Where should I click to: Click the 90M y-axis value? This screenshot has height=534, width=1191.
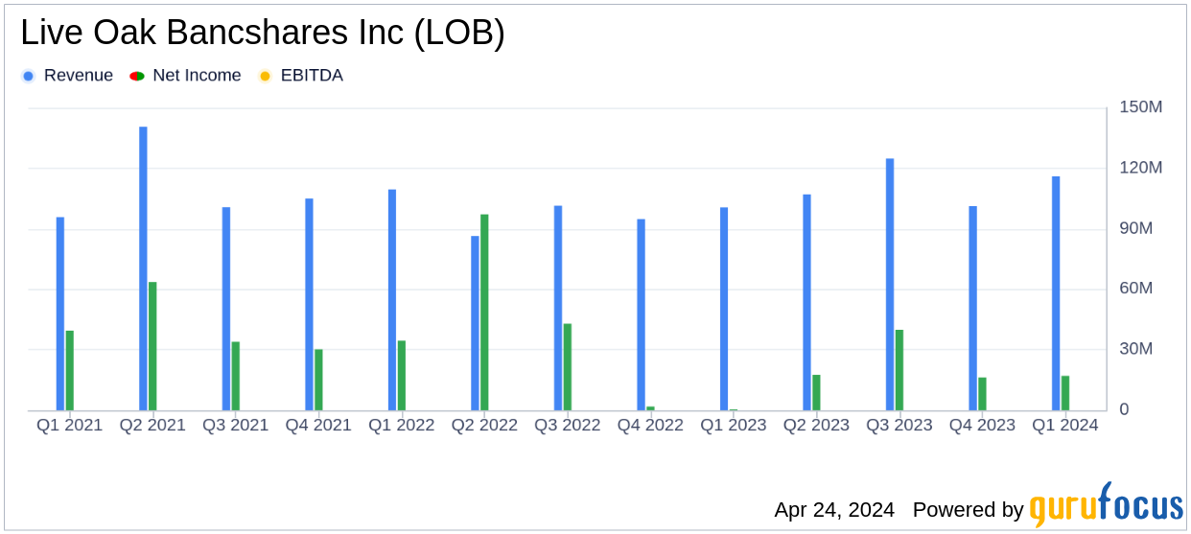point(1135,228)
